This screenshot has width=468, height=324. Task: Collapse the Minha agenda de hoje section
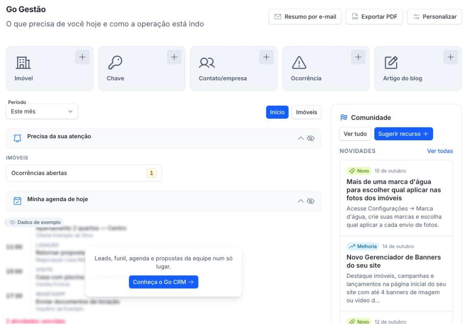[301, 201]
